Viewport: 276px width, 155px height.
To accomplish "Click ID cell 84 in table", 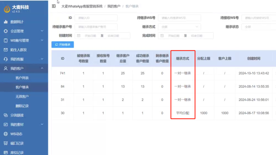I will (62, 86).
